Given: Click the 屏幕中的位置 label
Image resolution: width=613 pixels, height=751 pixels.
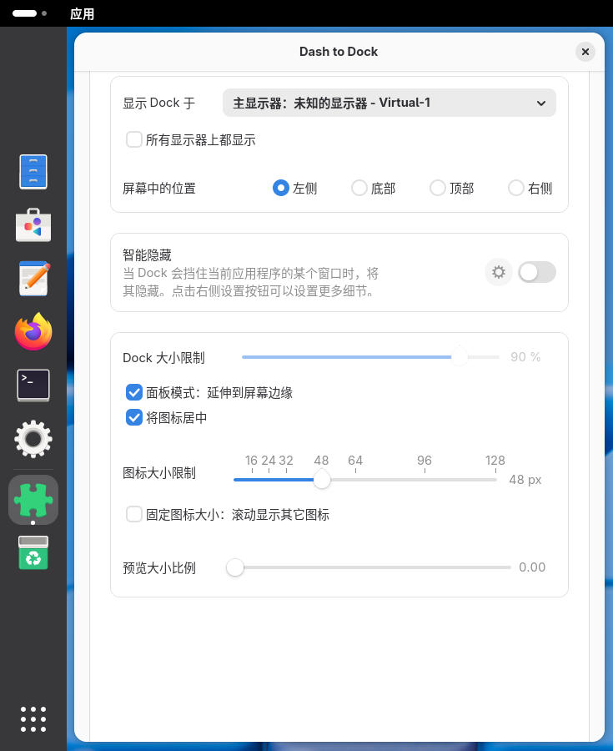Looking at the screenshot, I should pos(159,189).
